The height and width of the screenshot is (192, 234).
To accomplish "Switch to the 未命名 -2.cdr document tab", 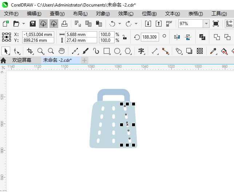I will click(61, 60).
